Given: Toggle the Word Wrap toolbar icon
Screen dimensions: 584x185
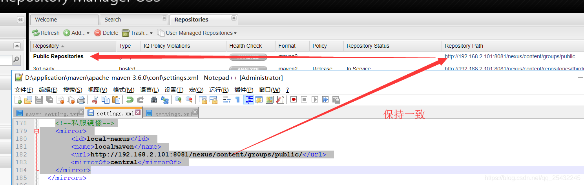Looking at the screenshot, I should pos(227,100).
